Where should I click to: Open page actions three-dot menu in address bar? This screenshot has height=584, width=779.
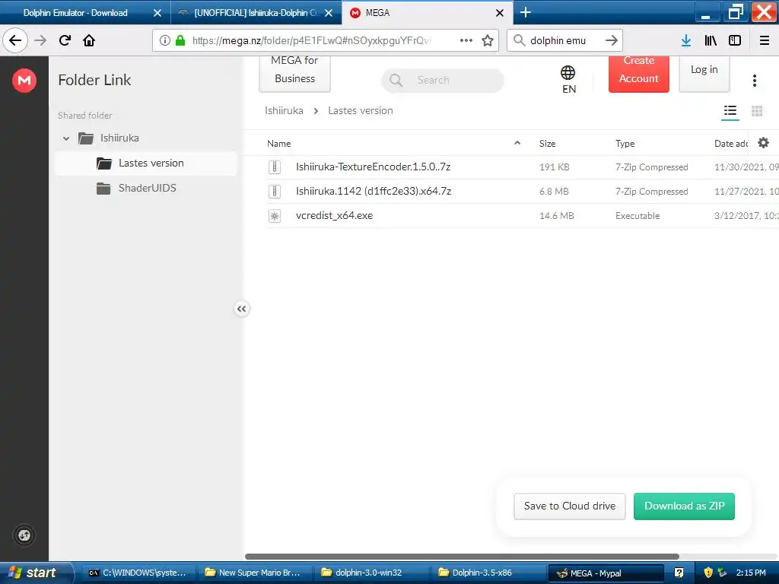point(466,40)
